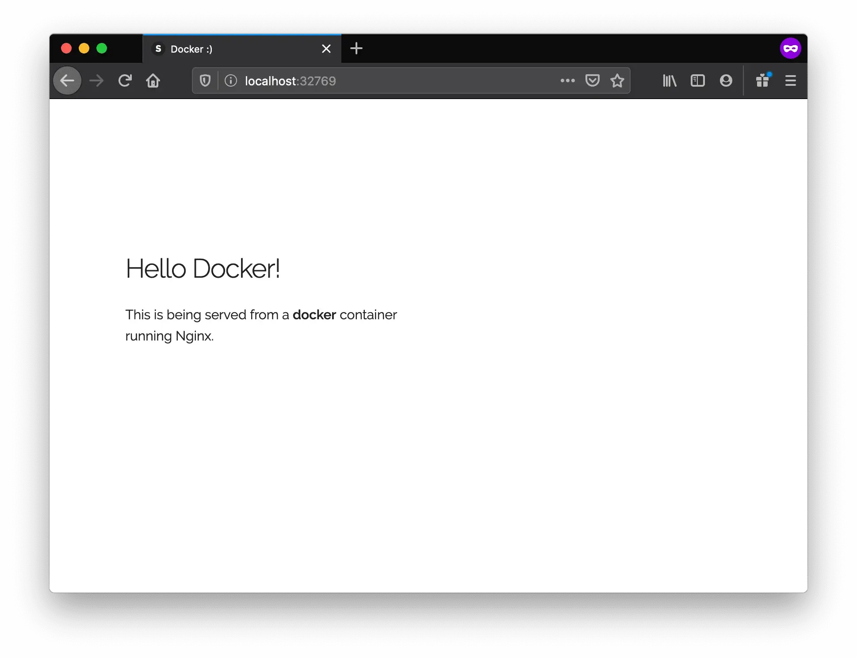Open the Library menu
Screen dimensions: 857x658
click(x=670, y=80)
